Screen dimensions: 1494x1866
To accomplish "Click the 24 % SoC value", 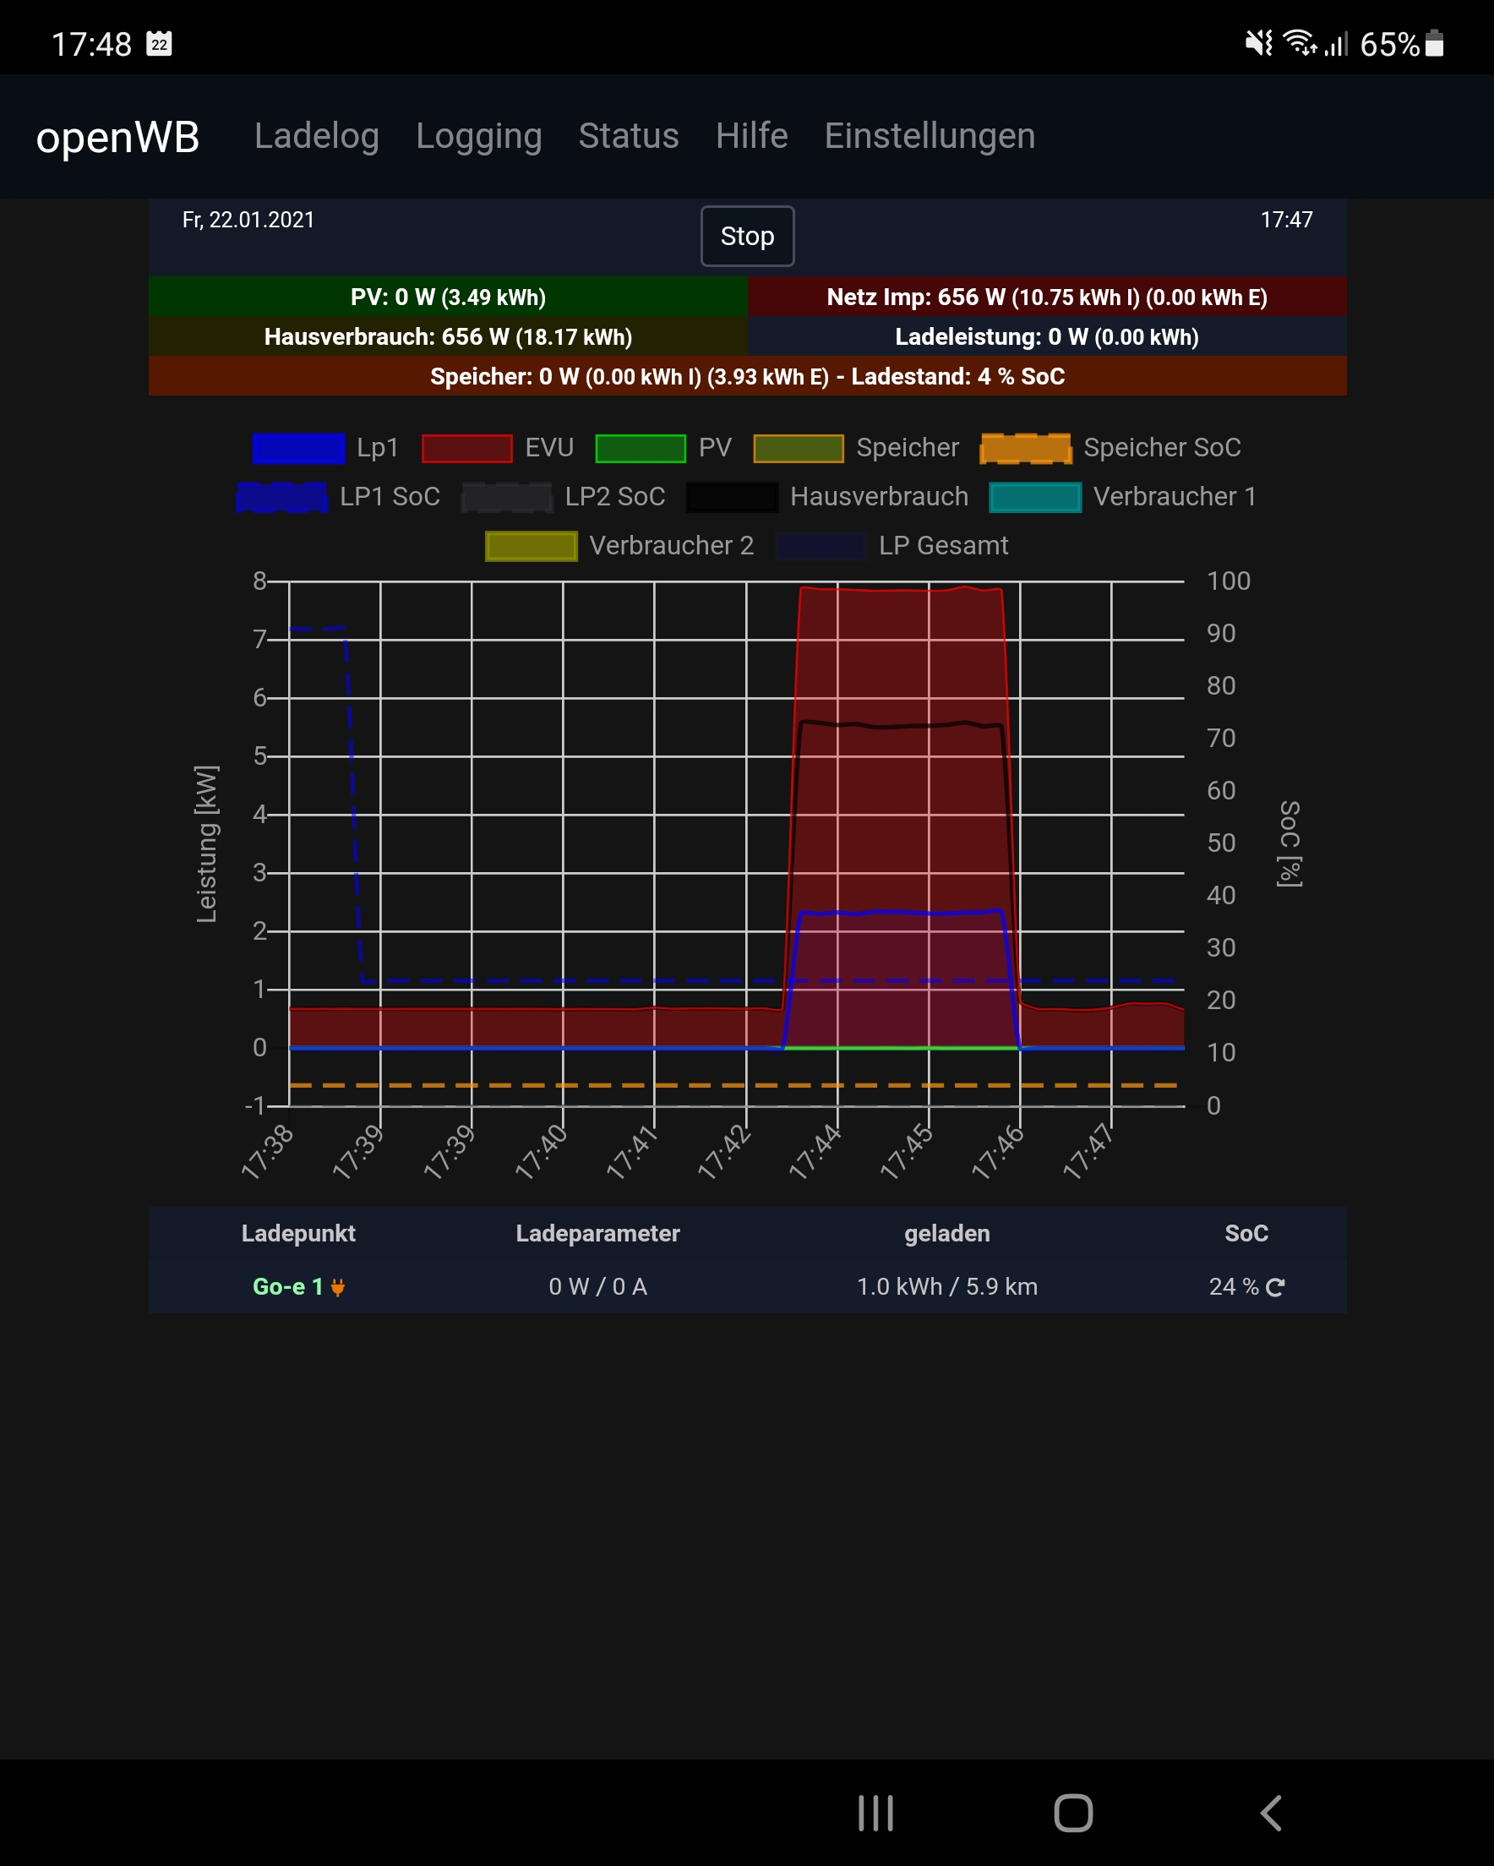I will point(1234,1287).
